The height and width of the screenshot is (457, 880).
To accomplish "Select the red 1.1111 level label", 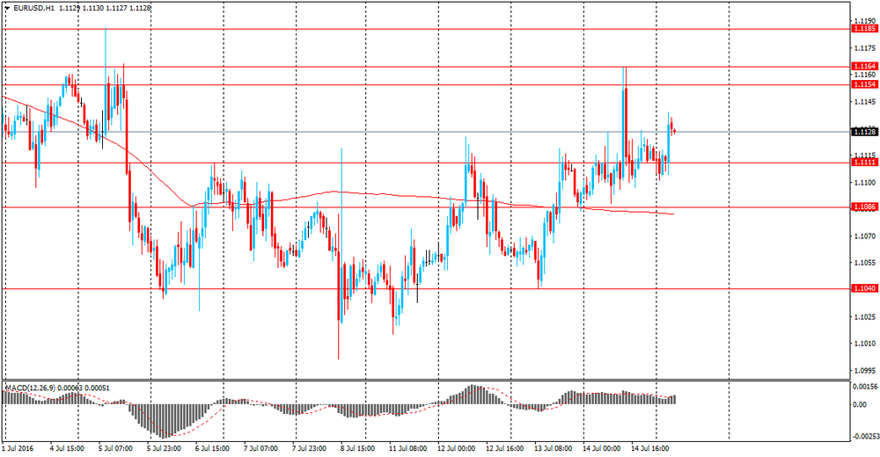I will (864, 162).
